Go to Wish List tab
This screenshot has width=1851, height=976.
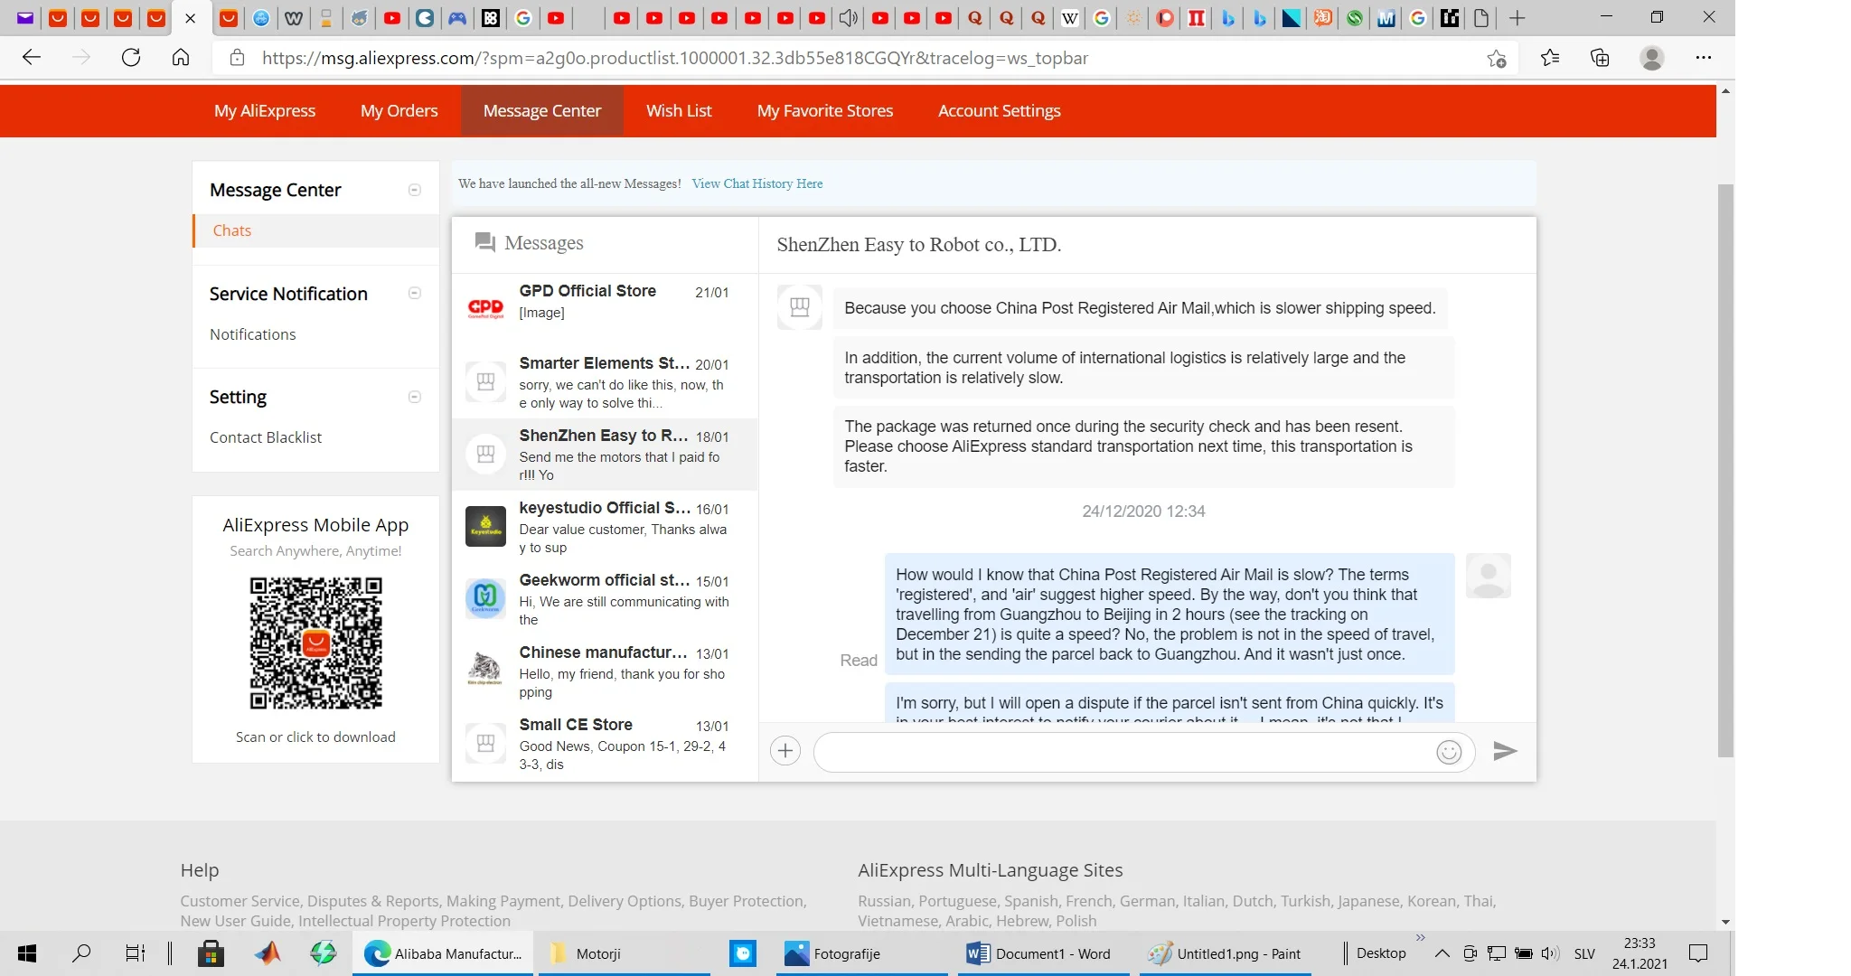point(679,110)
